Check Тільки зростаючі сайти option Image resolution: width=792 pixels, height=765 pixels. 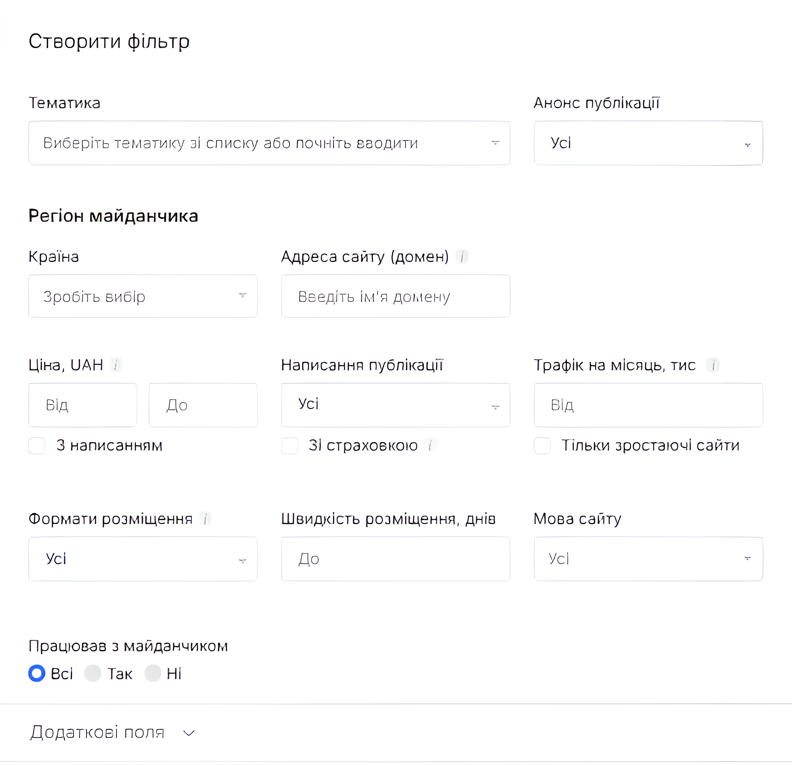pyautogui.click(x=542, y=445)
